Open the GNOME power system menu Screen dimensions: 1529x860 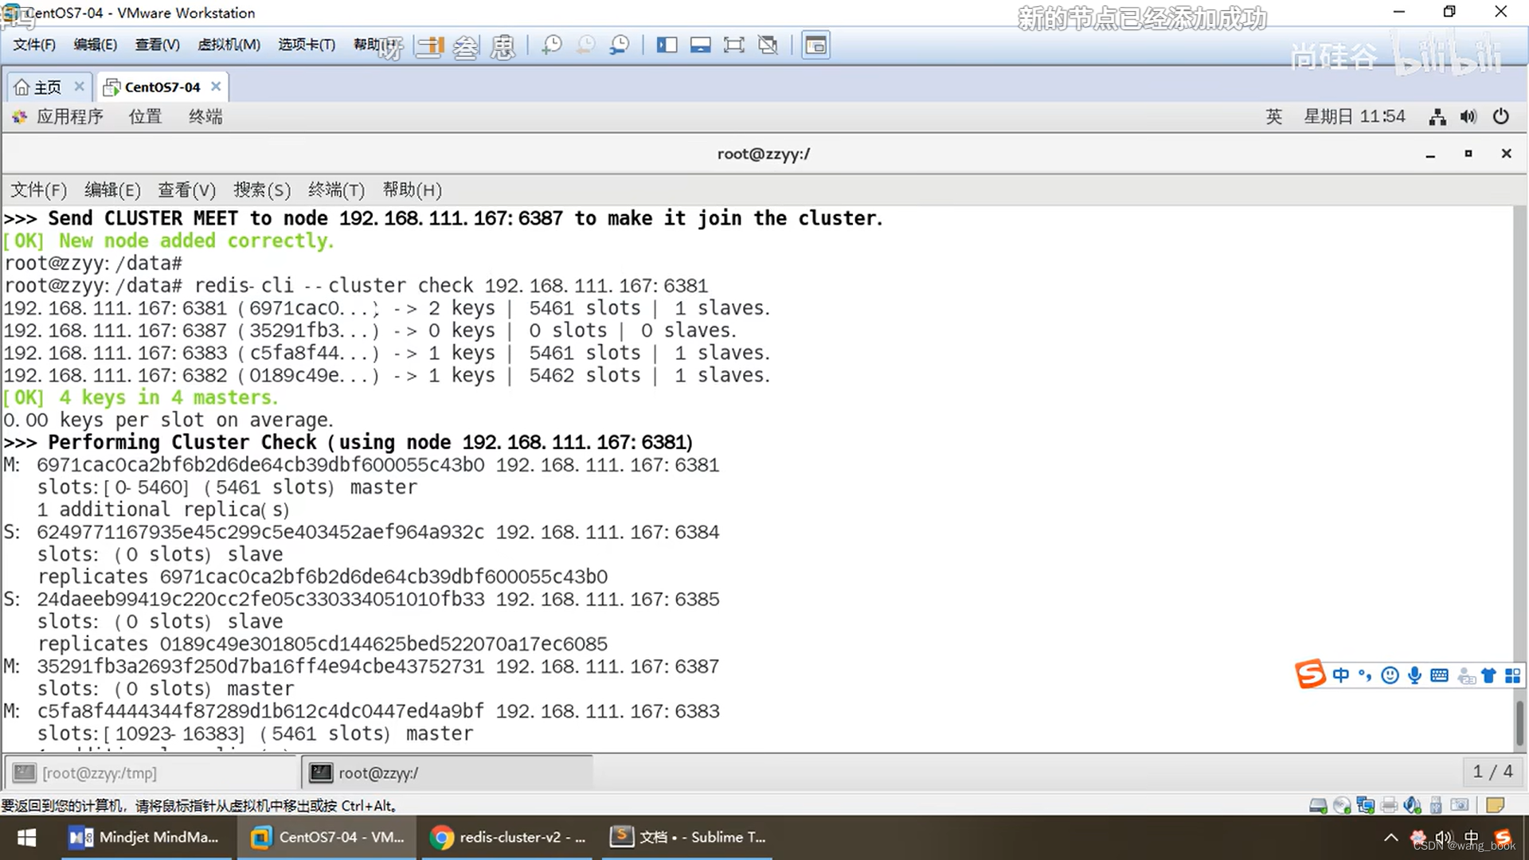pyautogui.click(x=1500, y=117)
